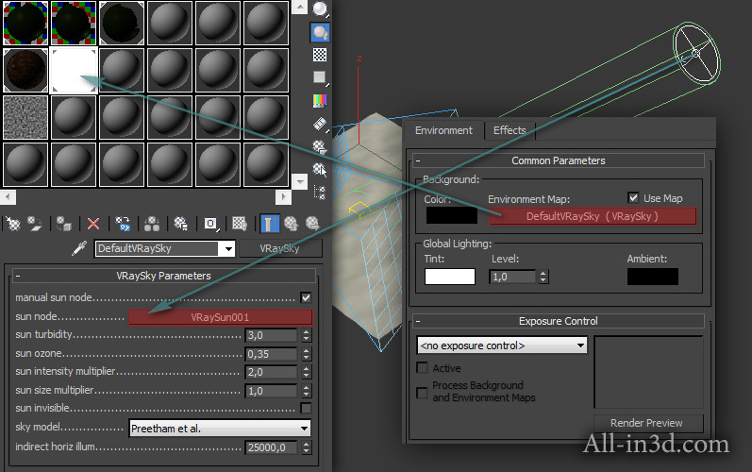Click Go to Parent icon
Image resolution: width=752 pixels, height=472 pixels.
[291, 224]
